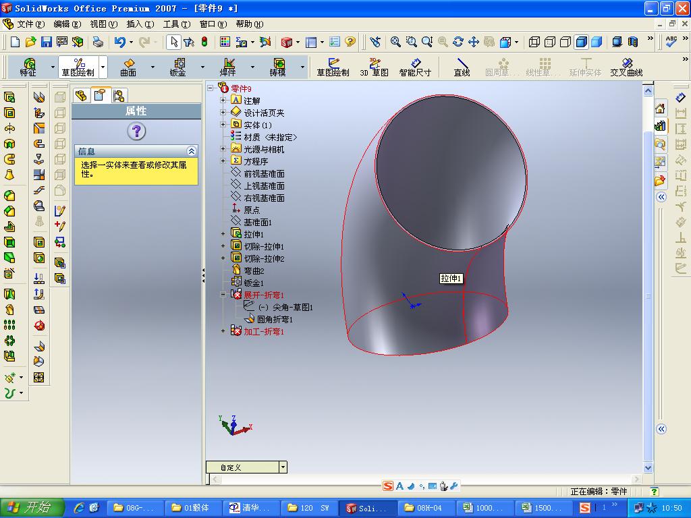Viewport: 691px width, 518px height.
Task: Open the 帮助(H) menu
Action: [x=250, y=24]
